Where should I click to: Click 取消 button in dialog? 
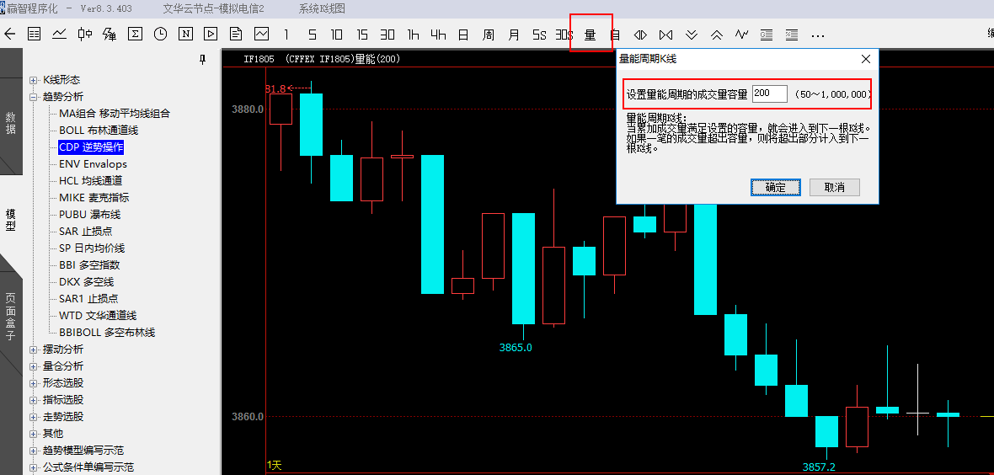pos(834,187)
